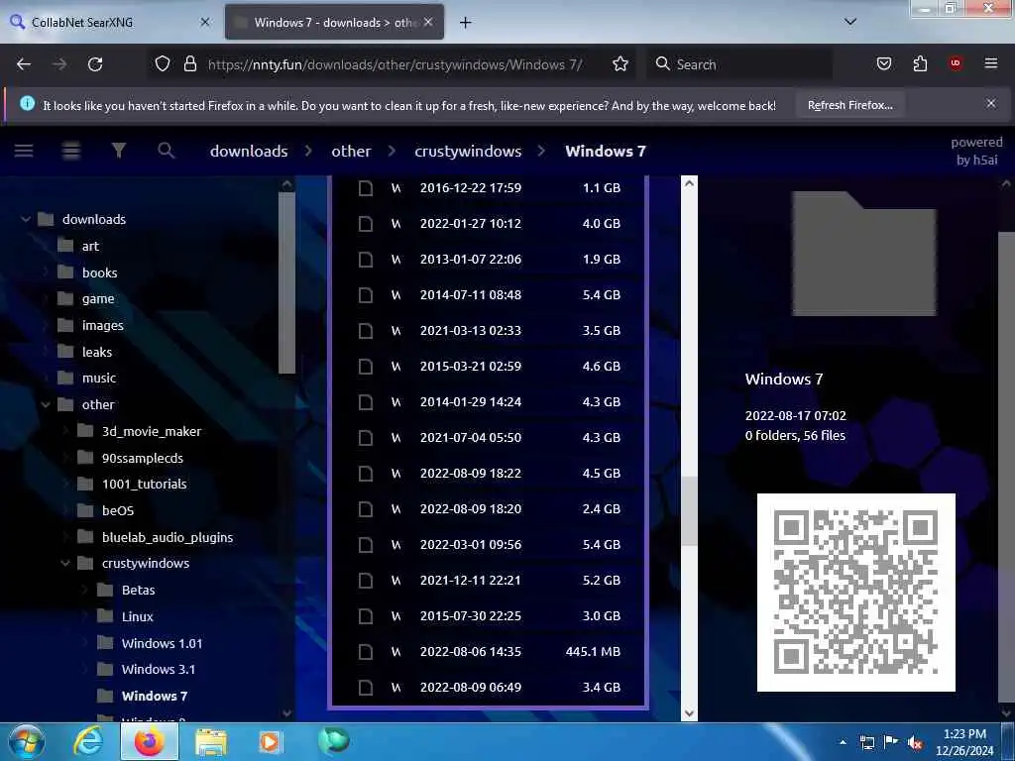Open the muted volume tray icon
The height and width of the screenshot is (761, 1015).
tap(915, 743)
